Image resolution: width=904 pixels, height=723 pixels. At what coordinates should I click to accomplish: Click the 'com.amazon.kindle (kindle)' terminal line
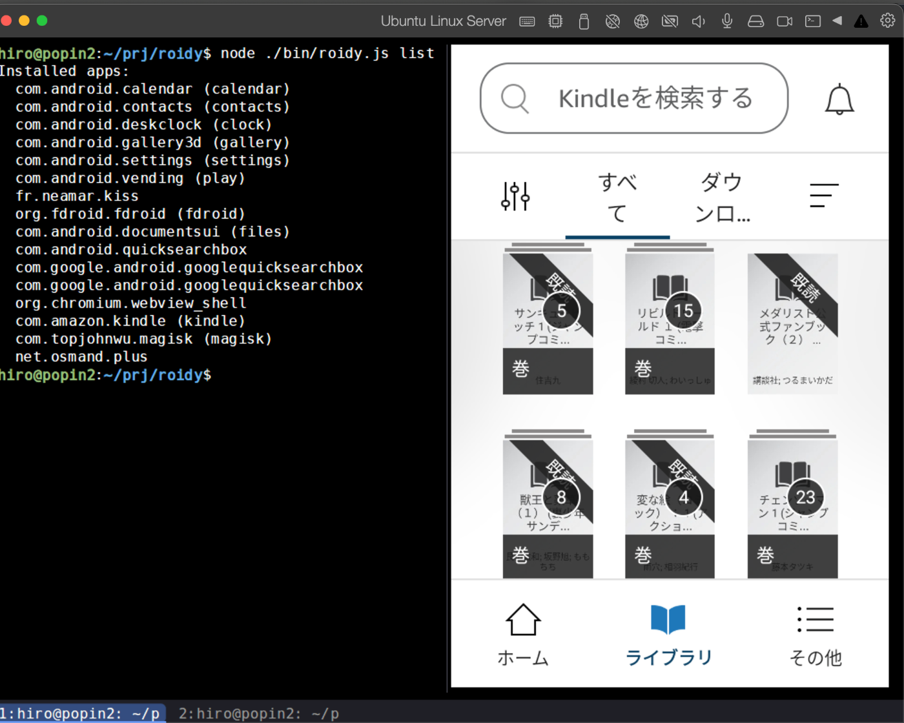click(x=130, y=321)
